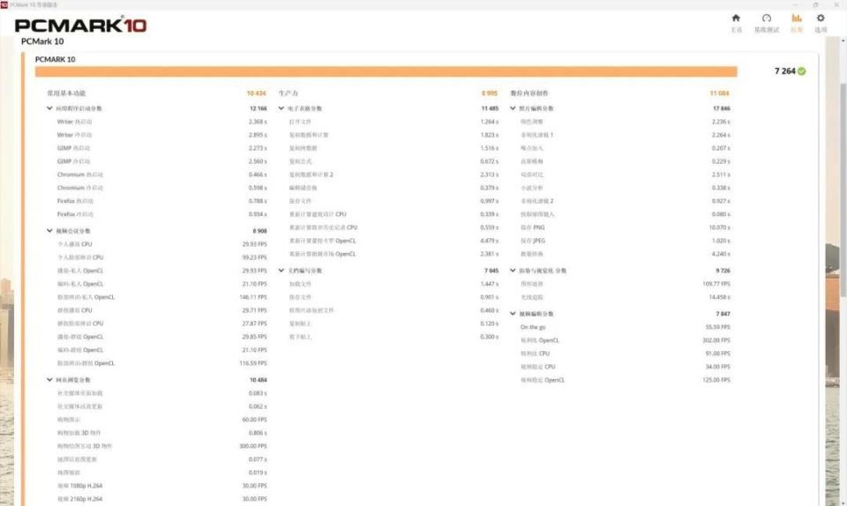The width and height of the screenshot is (847, 506).
Task: Select the writing row with 1.447 s
Action: 394,284
